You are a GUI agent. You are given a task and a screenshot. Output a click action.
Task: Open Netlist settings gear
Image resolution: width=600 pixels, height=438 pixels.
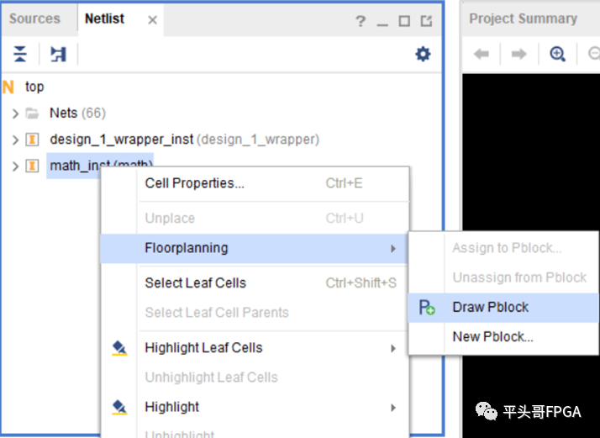423,55
